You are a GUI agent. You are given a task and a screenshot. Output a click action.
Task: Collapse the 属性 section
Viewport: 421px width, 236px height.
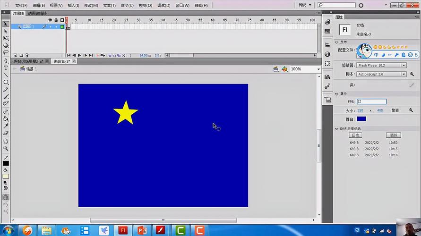point(336,94)
